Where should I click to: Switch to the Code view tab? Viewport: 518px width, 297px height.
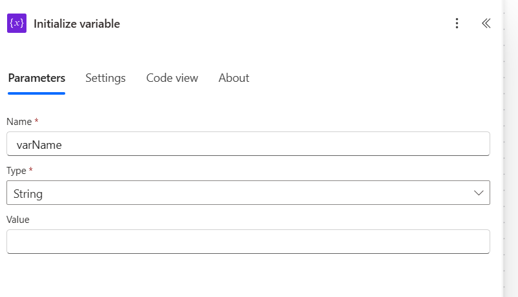point(172,78)
